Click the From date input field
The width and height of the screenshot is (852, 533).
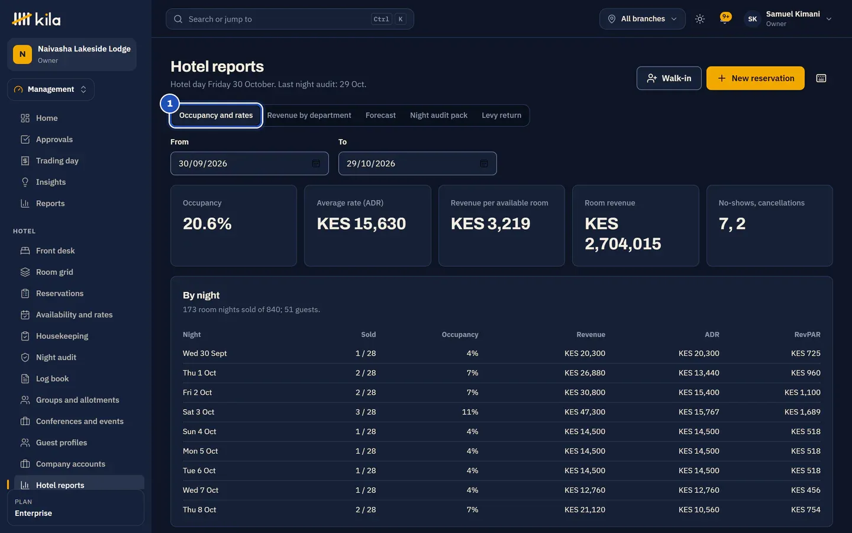pyautogui.click(x=250, y=163)
